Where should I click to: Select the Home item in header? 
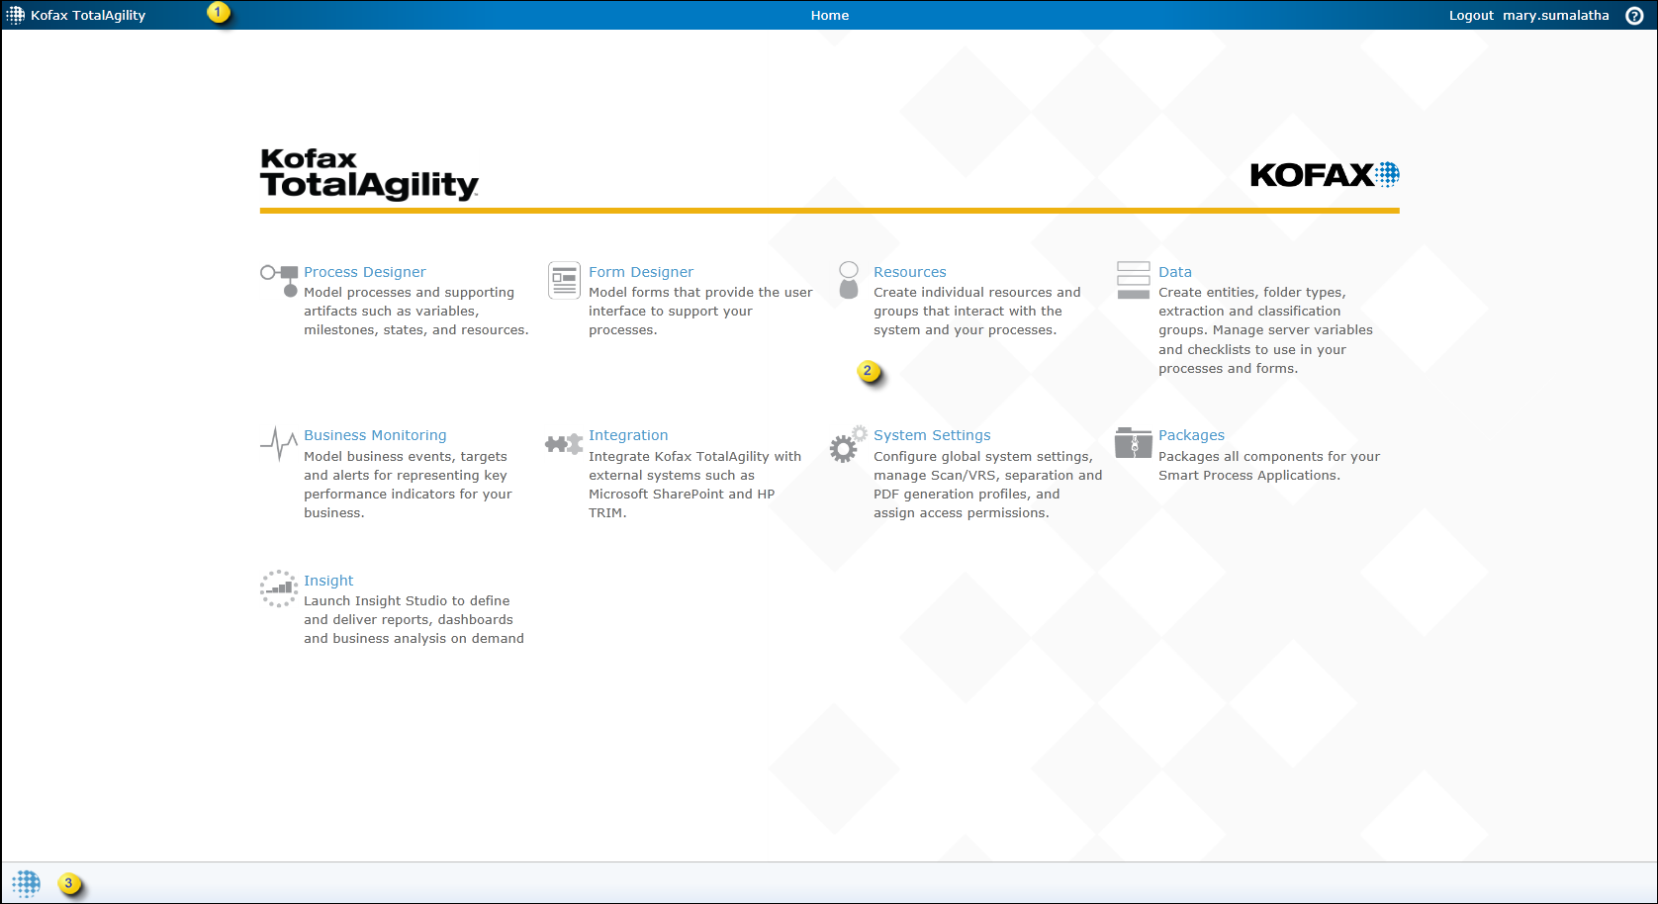[x=829, y=16]
